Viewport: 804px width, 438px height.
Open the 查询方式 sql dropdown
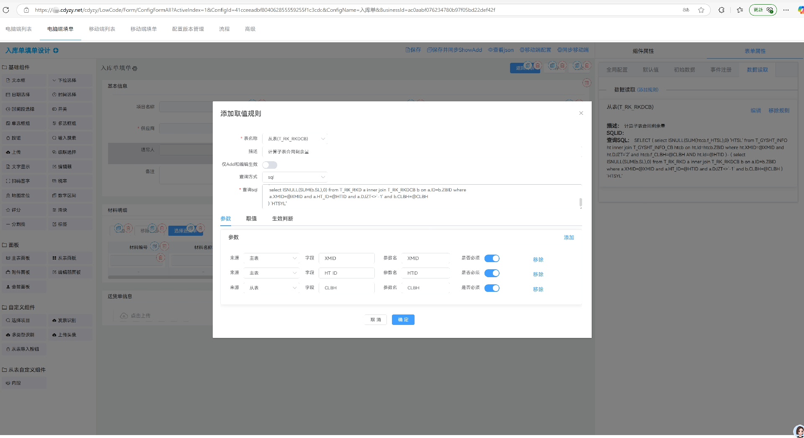(x=295, y=177)
